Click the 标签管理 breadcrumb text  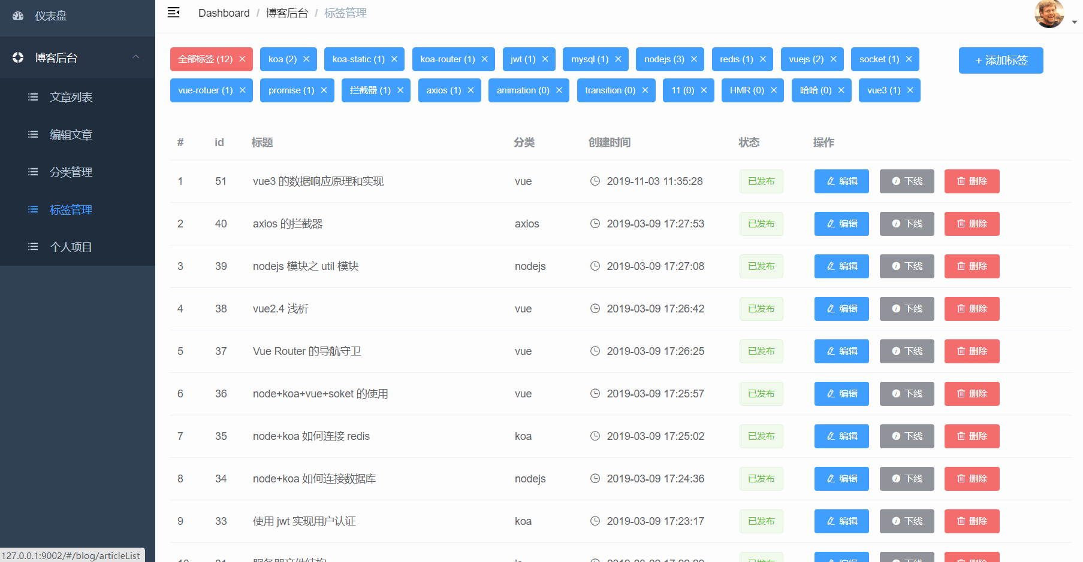coord(345,13)
